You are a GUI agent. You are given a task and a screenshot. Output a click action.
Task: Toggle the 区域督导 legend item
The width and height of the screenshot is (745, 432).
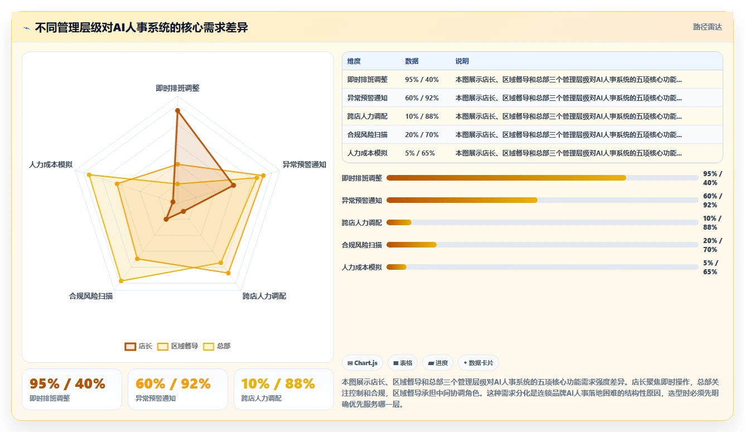178,346
